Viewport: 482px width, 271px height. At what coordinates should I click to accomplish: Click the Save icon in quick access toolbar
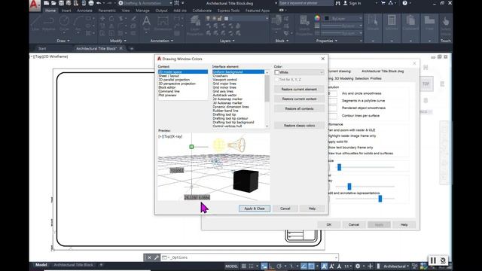pos(61,3)
